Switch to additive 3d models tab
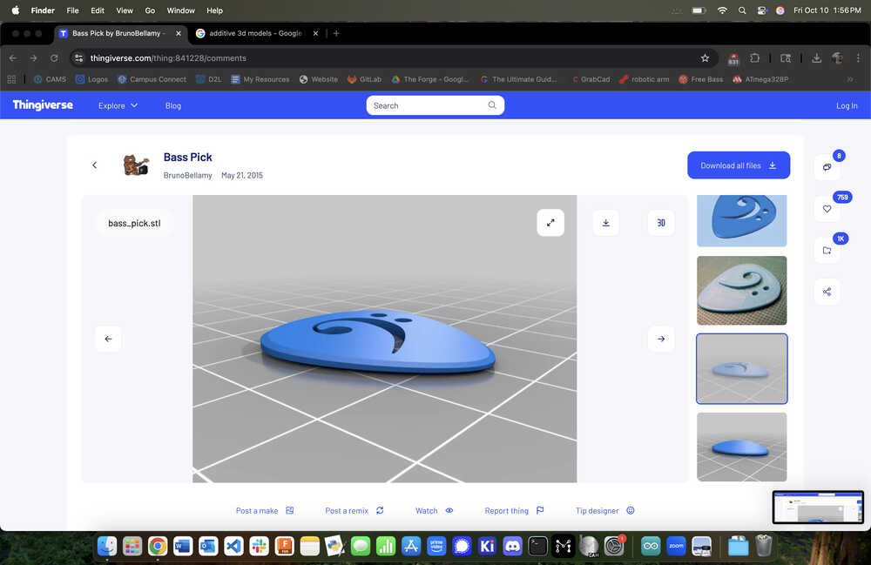This screenshot has height=565, width=871. (x=253, y=33)
